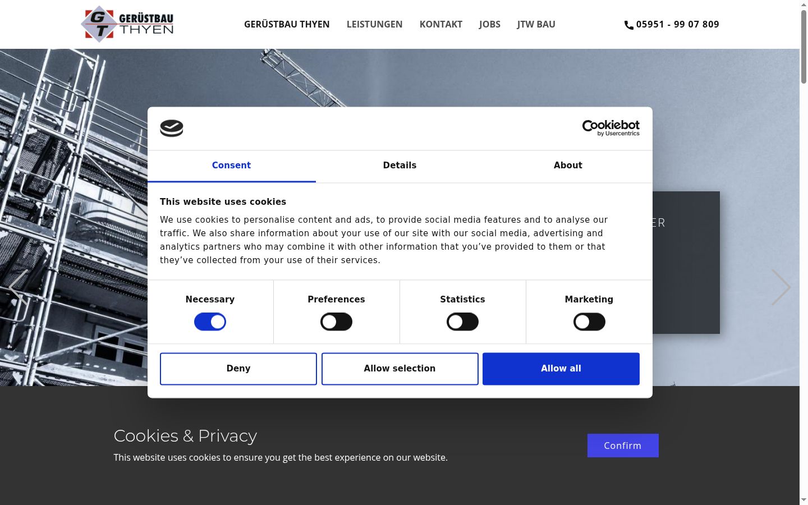Call the phone number 05951 - 99 07 809

click(x=677, y=24)
